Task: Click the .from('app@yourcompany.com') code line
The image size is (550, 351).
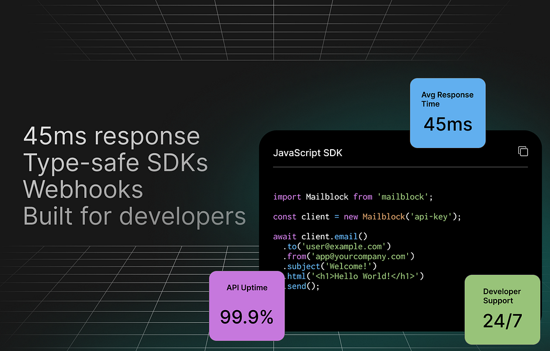Action: 349,256
